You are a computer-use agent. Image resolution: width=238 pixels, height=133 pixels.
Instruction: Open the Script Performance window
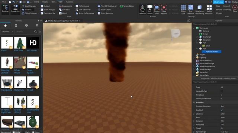click(x=85, y=13)
